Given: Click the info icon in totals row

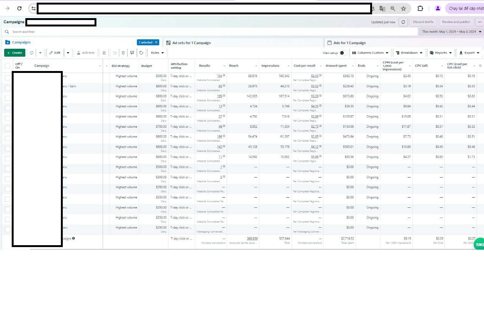Looking at the screenshot, I should coord(73,238).
